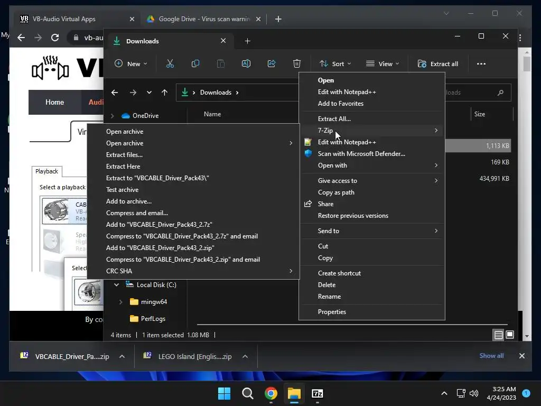Choose Open in context menu
Screen dimensions: 541x406
coord(372,80)
